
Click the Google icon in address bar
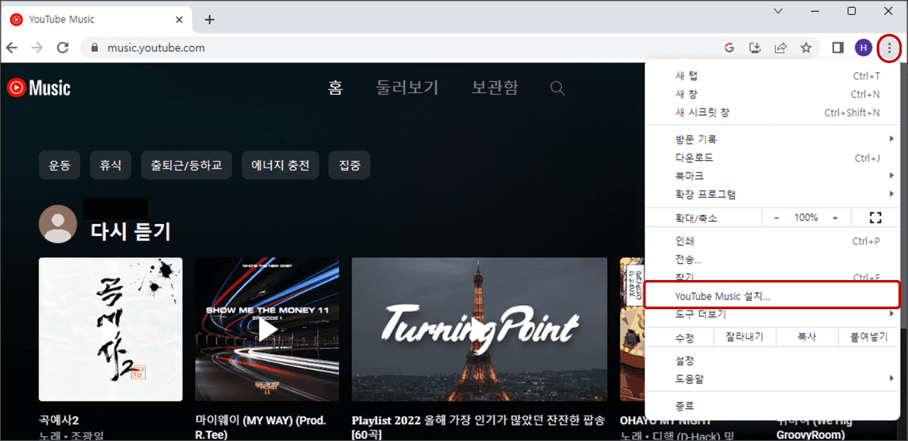(729, 48)
